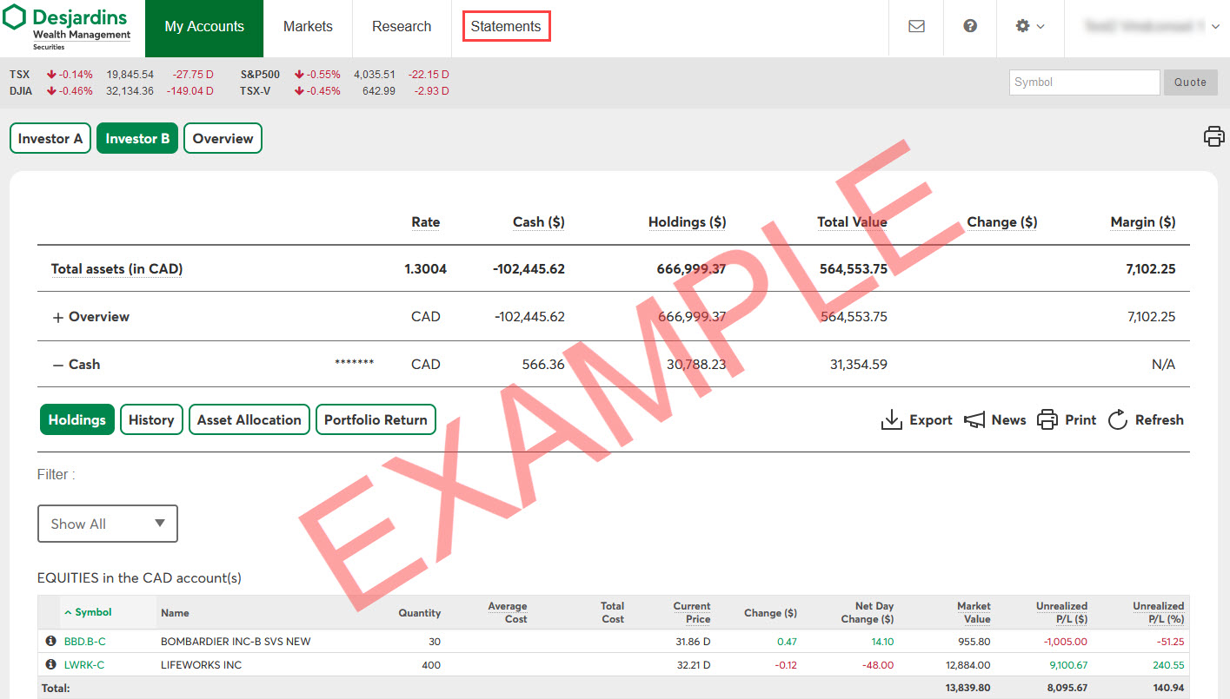Open the Portfolio Return tab
Screen dimensions: 1230x699
click(376, 419)
